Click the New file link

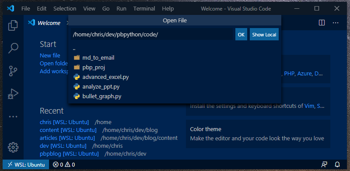pyautogui.click(x=50, y=55)
